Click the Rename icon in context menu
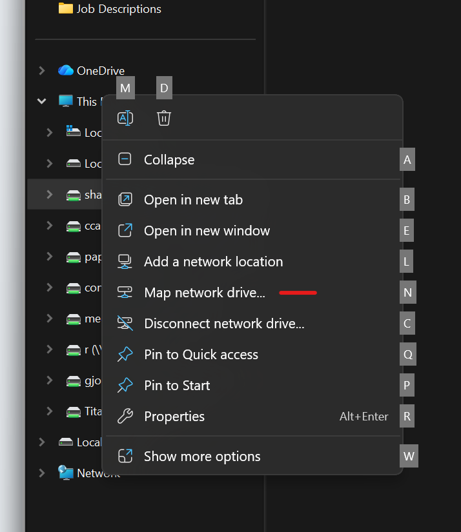 pyautogui.click(x=125, y=118)
